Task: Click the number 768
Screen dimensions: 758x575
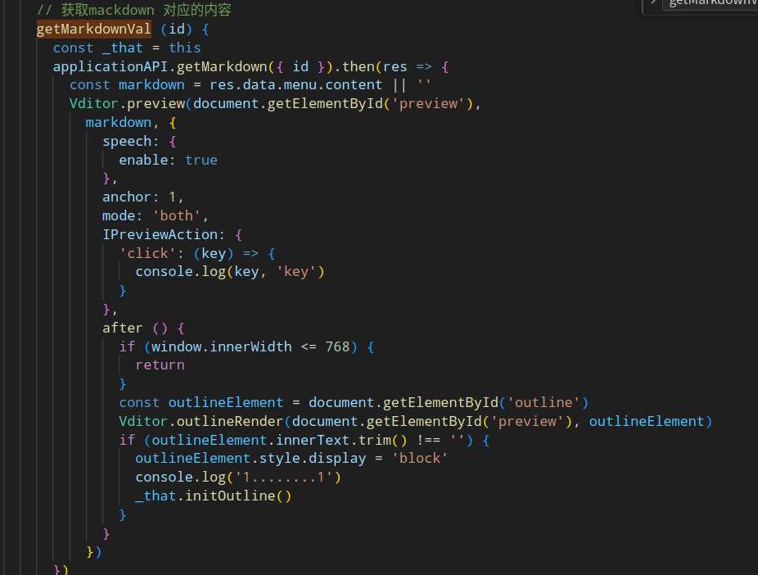Action: (337, 346)
